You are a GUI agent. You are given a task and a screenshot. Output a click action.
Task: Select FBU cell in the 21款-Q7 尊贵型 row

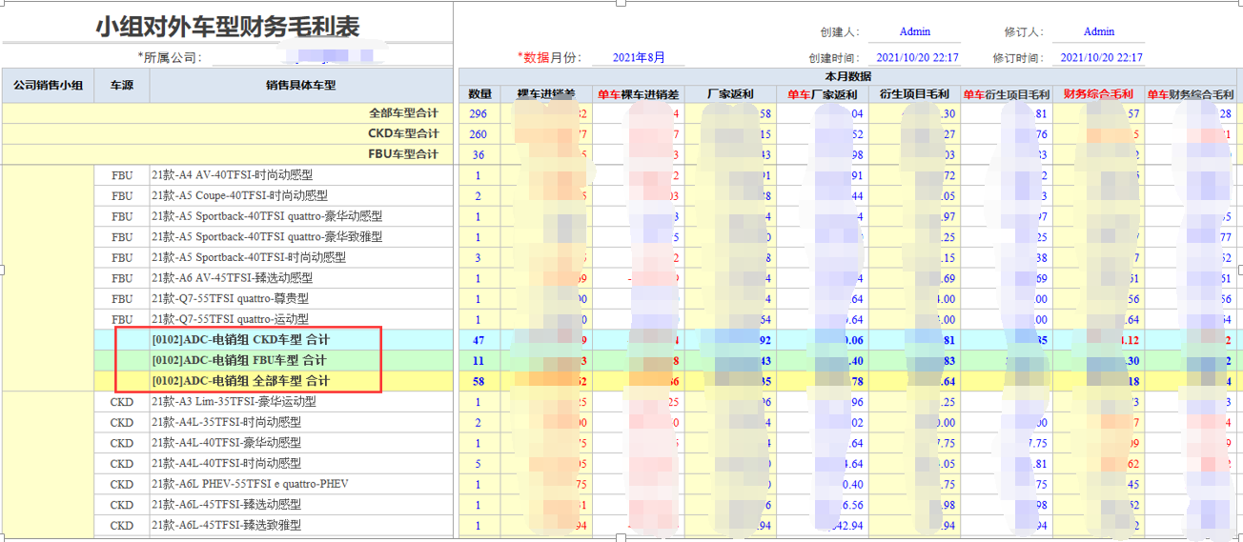pos(122,299)
